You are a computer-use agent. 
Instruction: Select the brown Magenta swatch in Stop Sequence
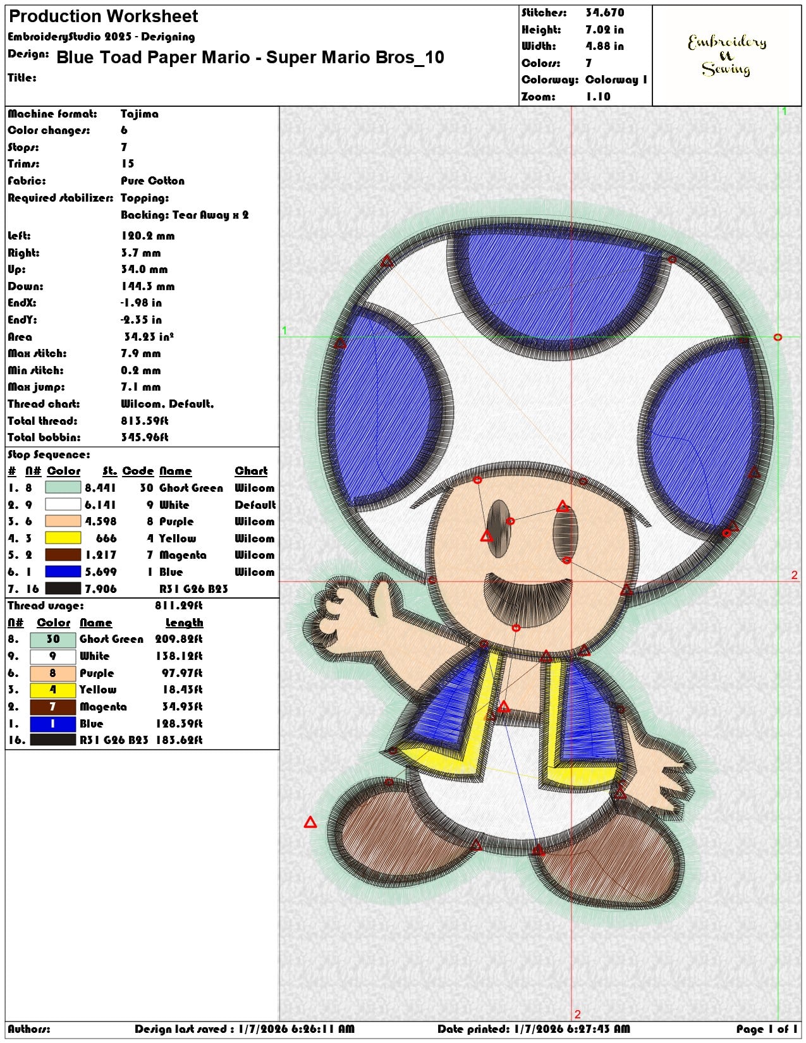click(63, 554)
